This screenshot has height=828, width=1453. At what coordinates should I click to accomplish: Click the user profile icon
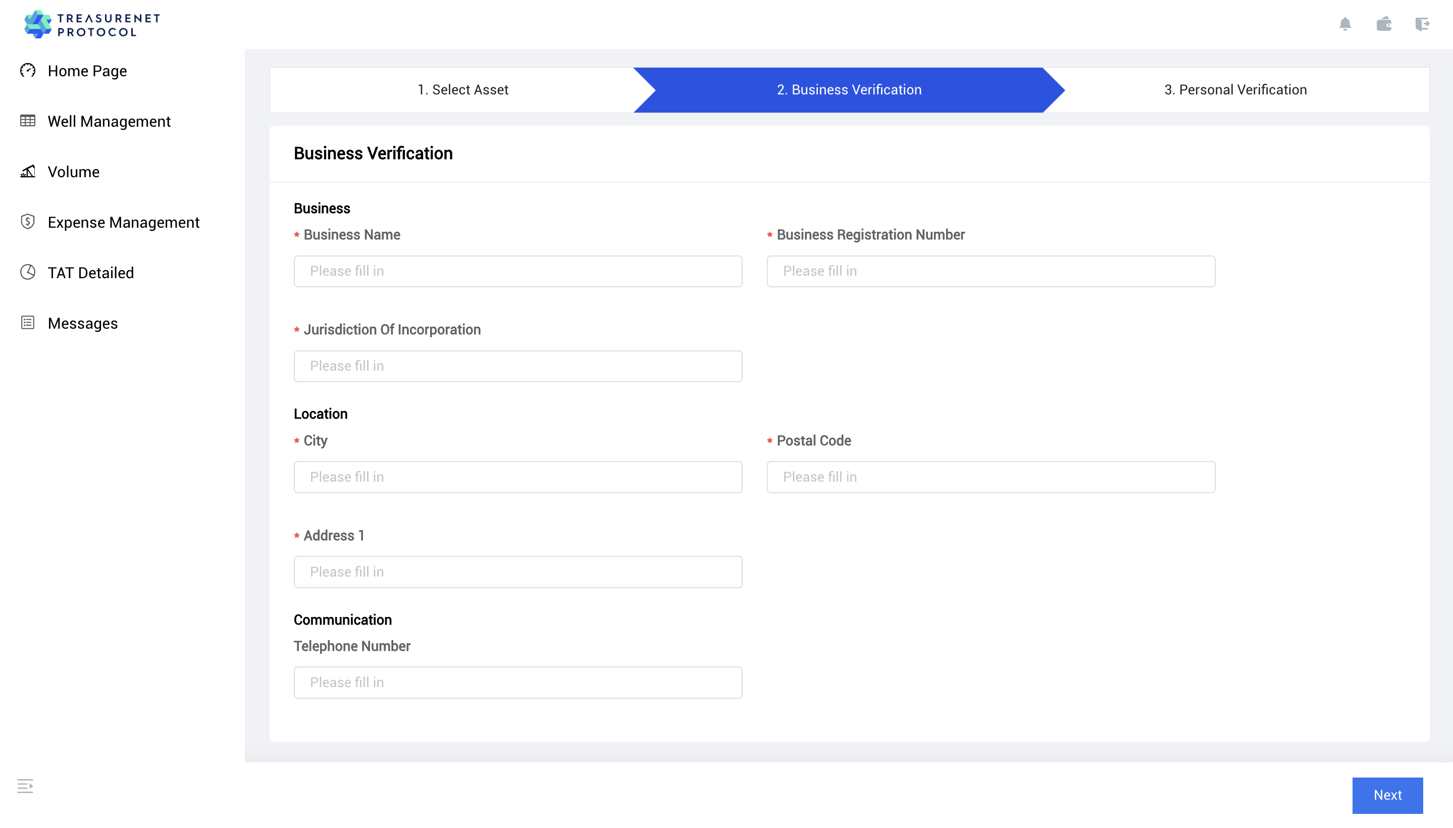tap(1384, 23)
